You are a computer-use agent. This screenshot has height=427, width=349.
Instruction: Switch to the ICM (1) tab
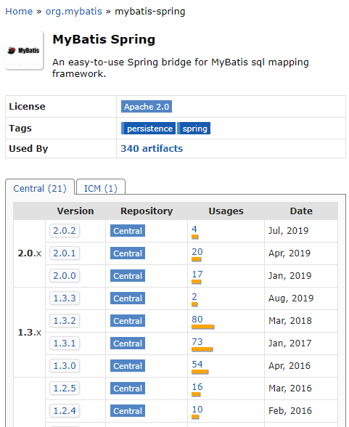(101, 188)
